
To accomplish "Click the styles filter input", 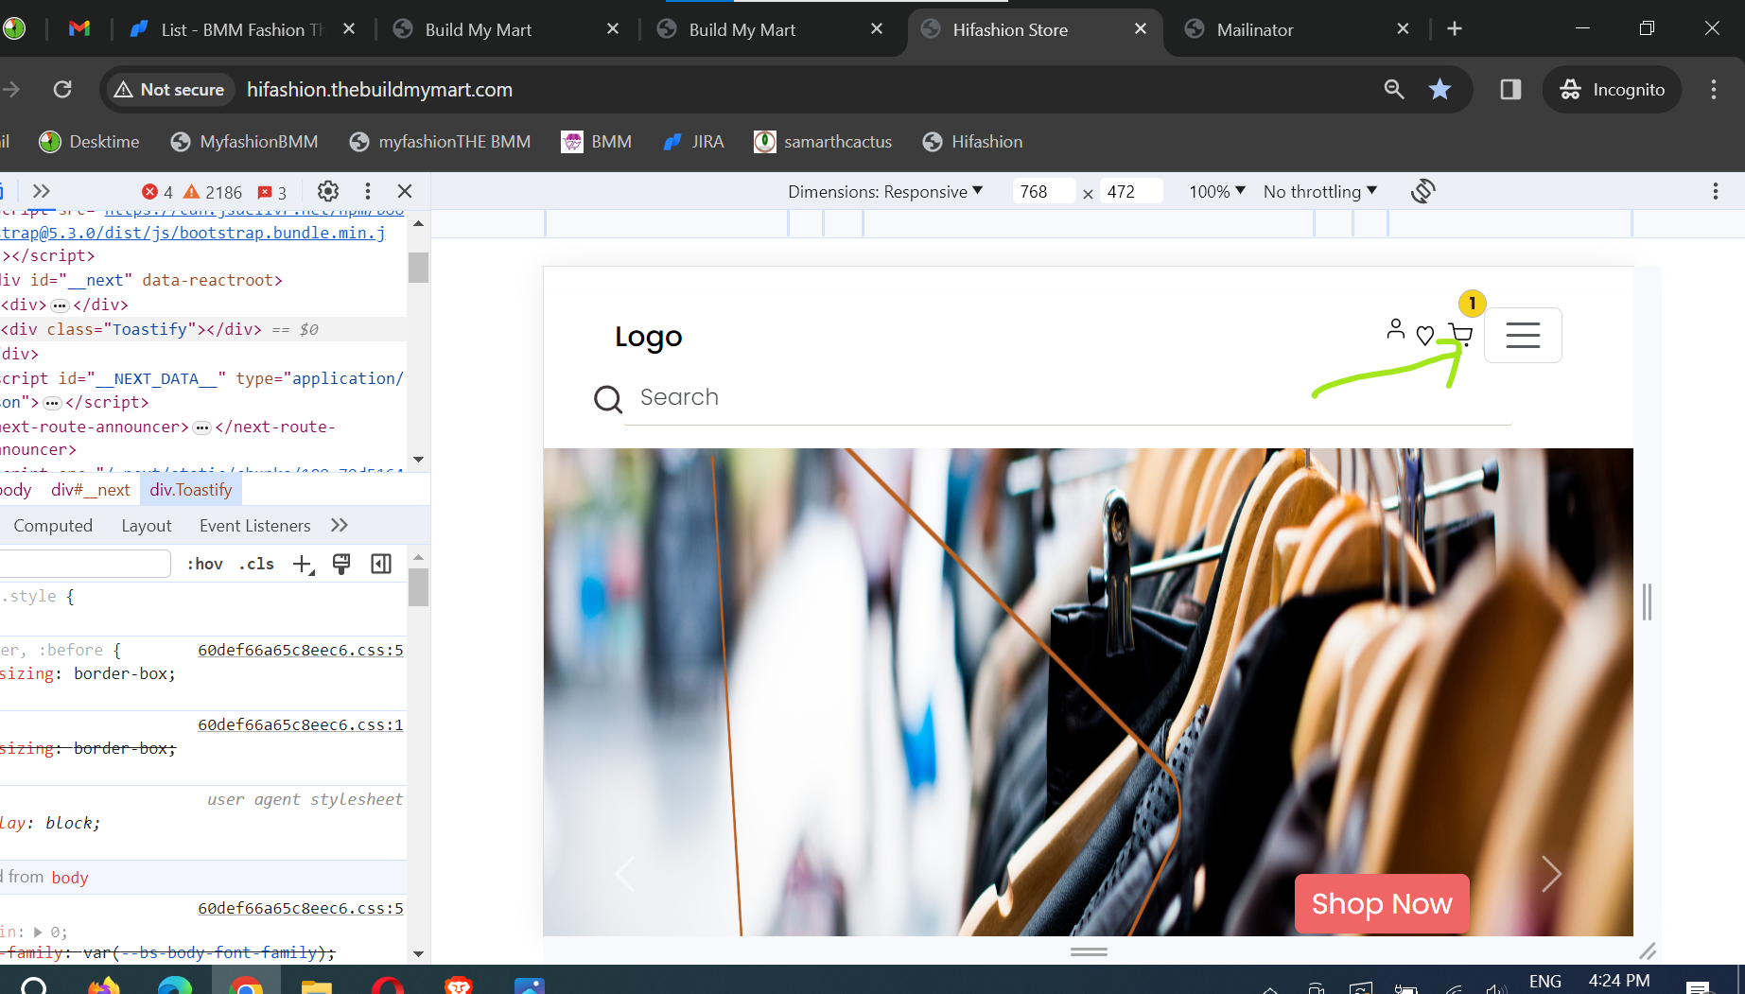I will tap(85, 564).
